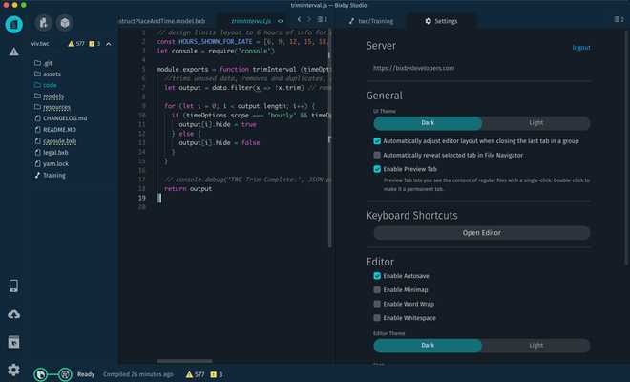This screenshot has height=382, width=630.
Task: Open CHANGELOG.md in file navigator
Action: (x=61, y=118)
